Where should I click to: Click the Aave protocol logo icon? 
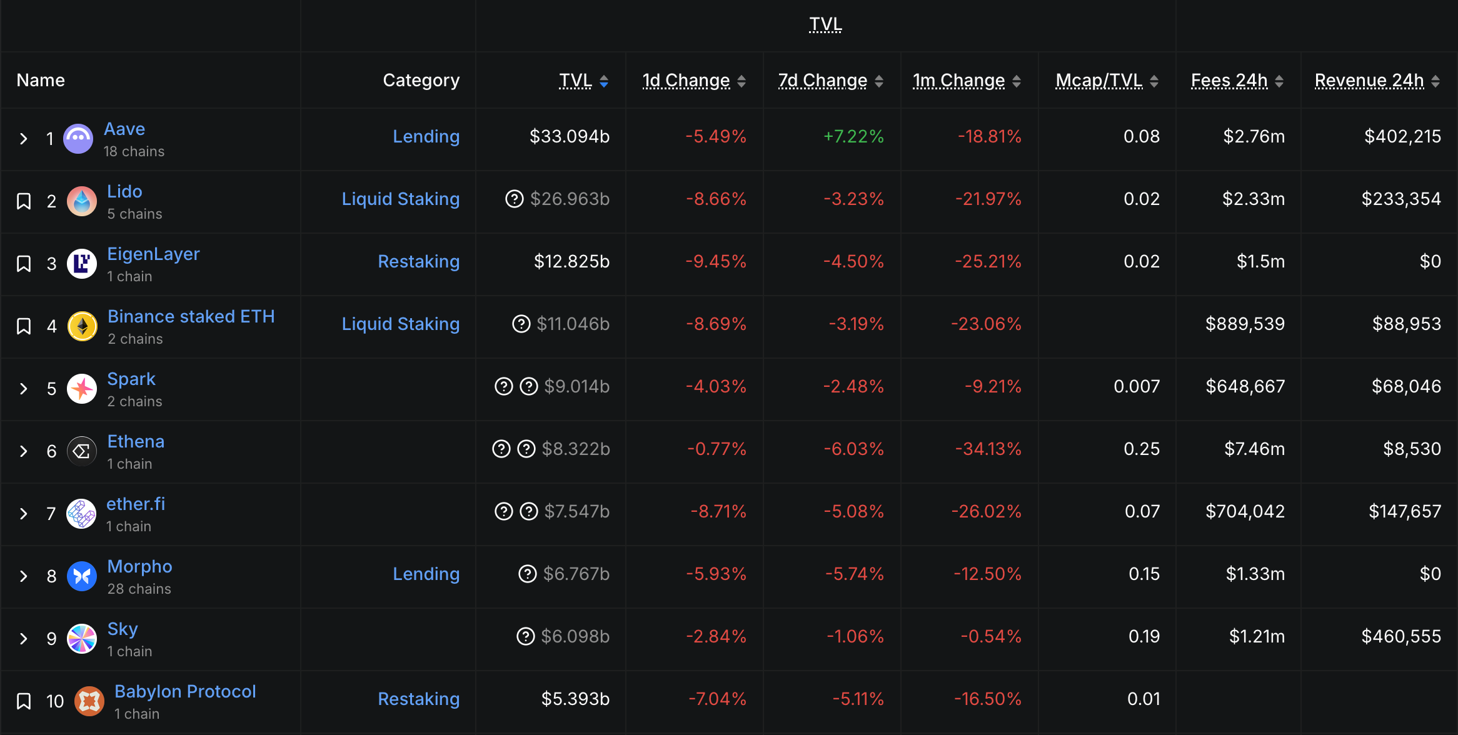click(78, 139)
